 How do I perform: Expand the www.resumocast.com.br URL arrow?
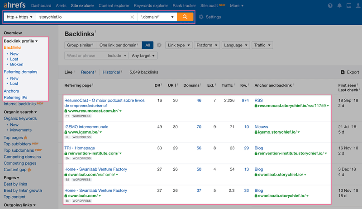point(120,111)
